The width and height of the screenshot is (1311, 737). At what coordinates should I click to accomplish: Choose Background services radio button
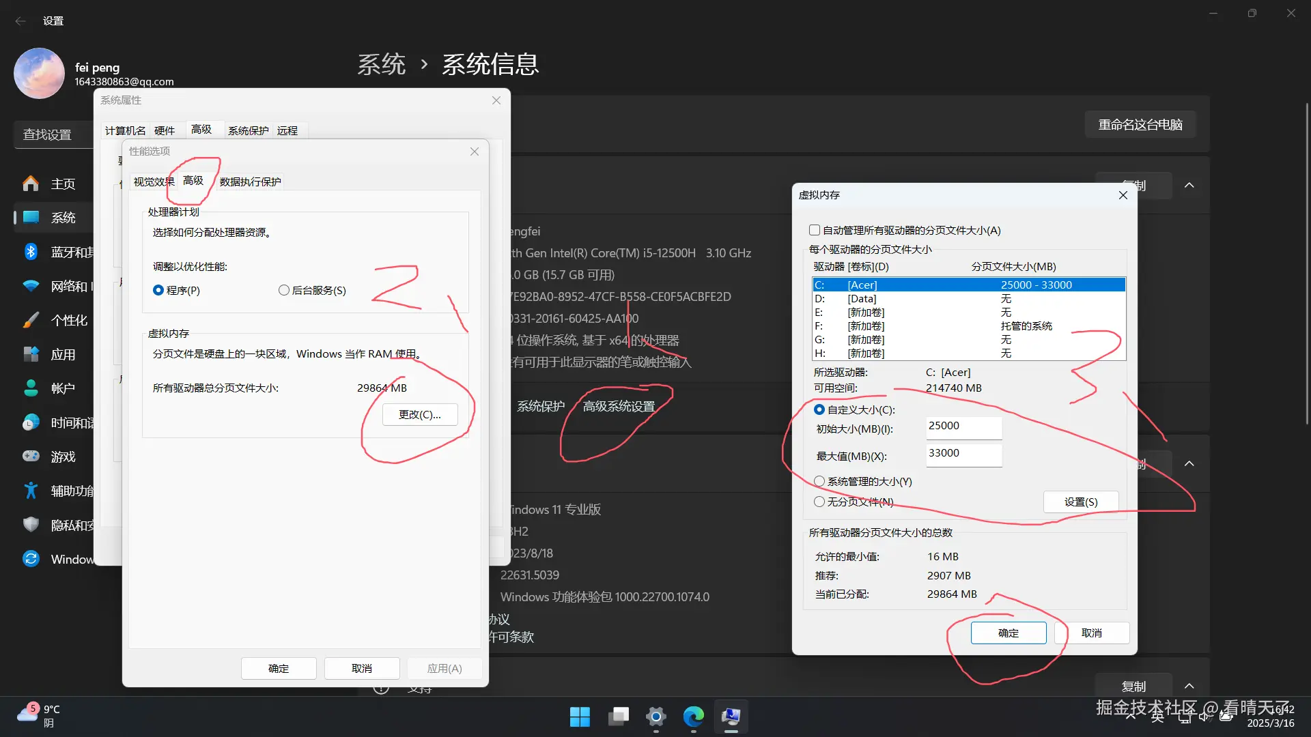pyautogui.click(x=284, y=291)
